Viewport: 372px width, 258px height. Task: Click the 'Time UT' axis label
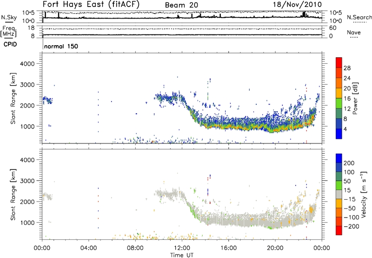pos(182,255)
